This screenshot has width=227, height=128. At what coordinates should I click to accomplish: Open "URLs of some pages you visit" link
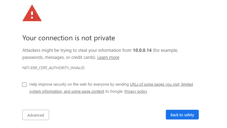155,84
